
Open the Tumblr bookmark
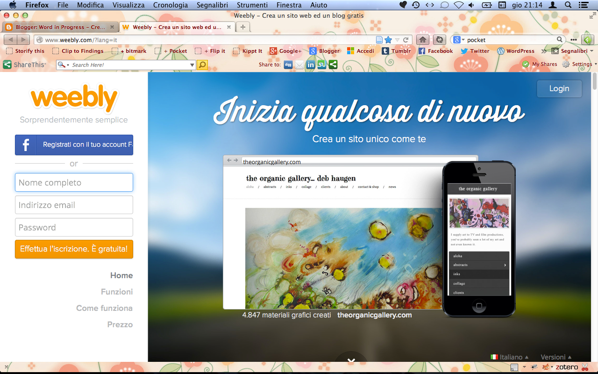[x=396, y=51]
